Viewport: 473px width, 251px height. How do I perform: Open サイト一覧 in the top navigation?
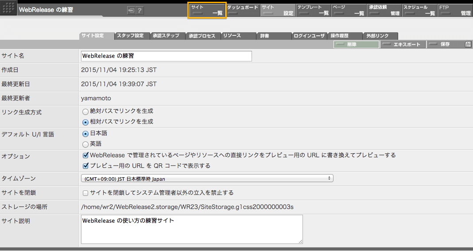coord(207,10)
